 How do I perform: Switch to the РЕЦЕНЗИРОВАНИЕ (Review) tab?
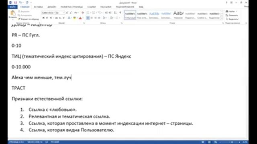(125, 7)
